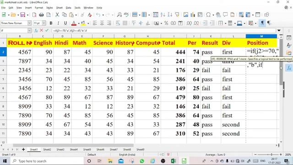This screenshot has height=165, width=293.
Task: Click the Position header cell
Action: click(x=261, y=43)
